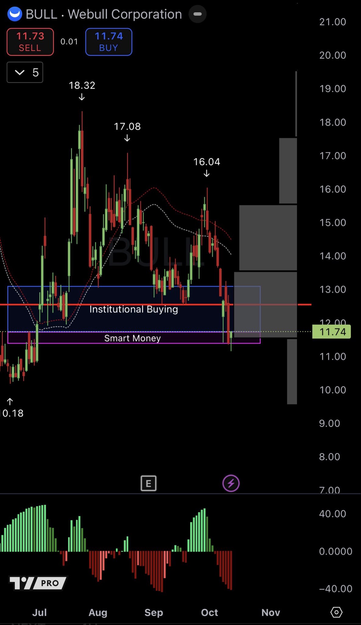The image size is (361, 625).
Task: Tap the TradingView PRO logo
Action: pos(38,583)
